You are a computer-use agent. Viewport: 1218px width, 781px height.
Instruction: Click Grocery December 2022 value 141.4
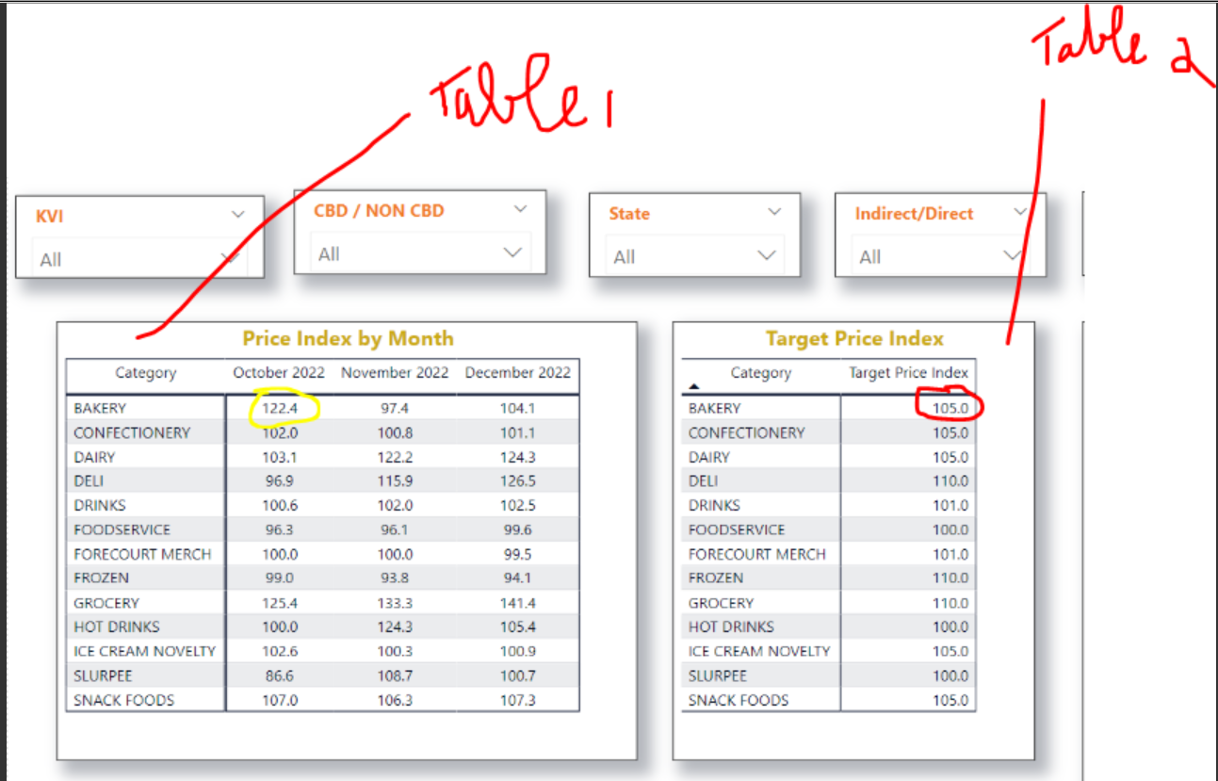(518, 603)
